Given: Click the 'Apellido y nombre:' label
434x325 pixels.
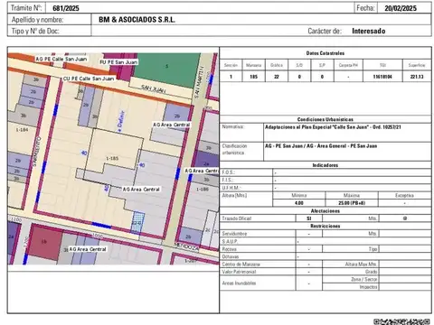Looking at the screenshot, I should click(x=37, y=20).
